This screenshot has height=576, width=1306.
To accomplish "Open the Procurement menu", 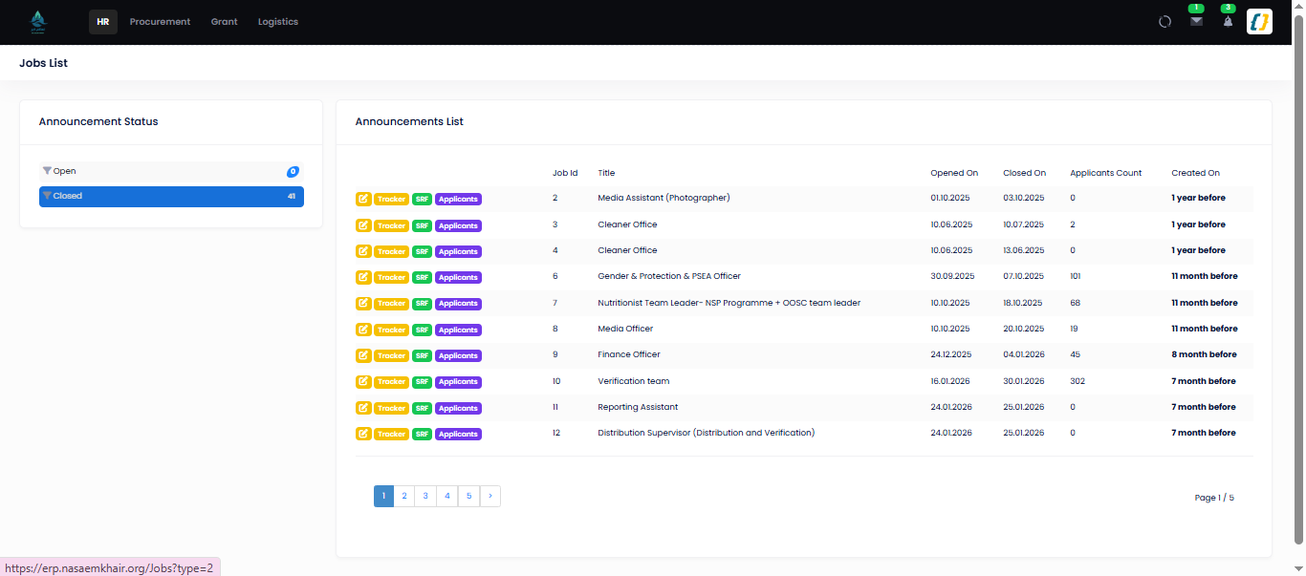I will click(x=160, y=22).
